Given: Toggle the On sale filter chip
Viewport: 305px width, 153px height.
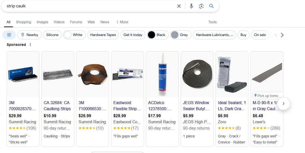Looking at the screenshot, I should 260,35.
